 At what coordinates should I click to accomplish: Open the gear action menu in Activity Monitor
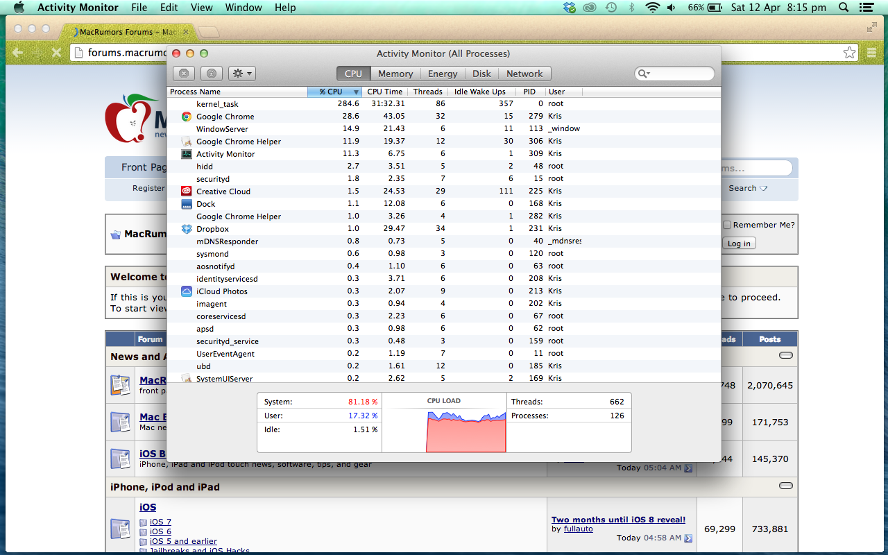tap(241, 74)
